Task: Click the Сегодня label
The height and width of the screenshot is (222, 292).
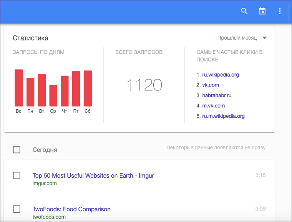Action: 45,150
